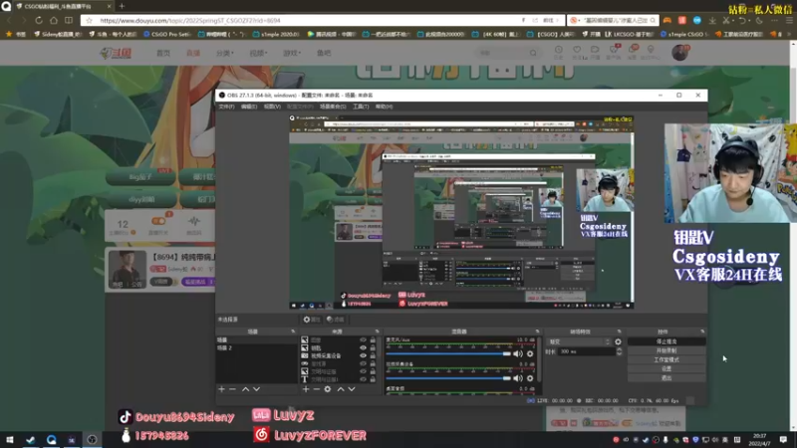Open filters for the selected OBS source
The image size is (797, 448).
point(336,320)
